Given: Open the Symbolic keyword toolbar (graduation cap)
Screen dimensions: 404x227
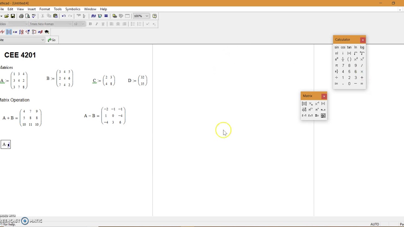Looking at the screenshot, I should point(47,32).
